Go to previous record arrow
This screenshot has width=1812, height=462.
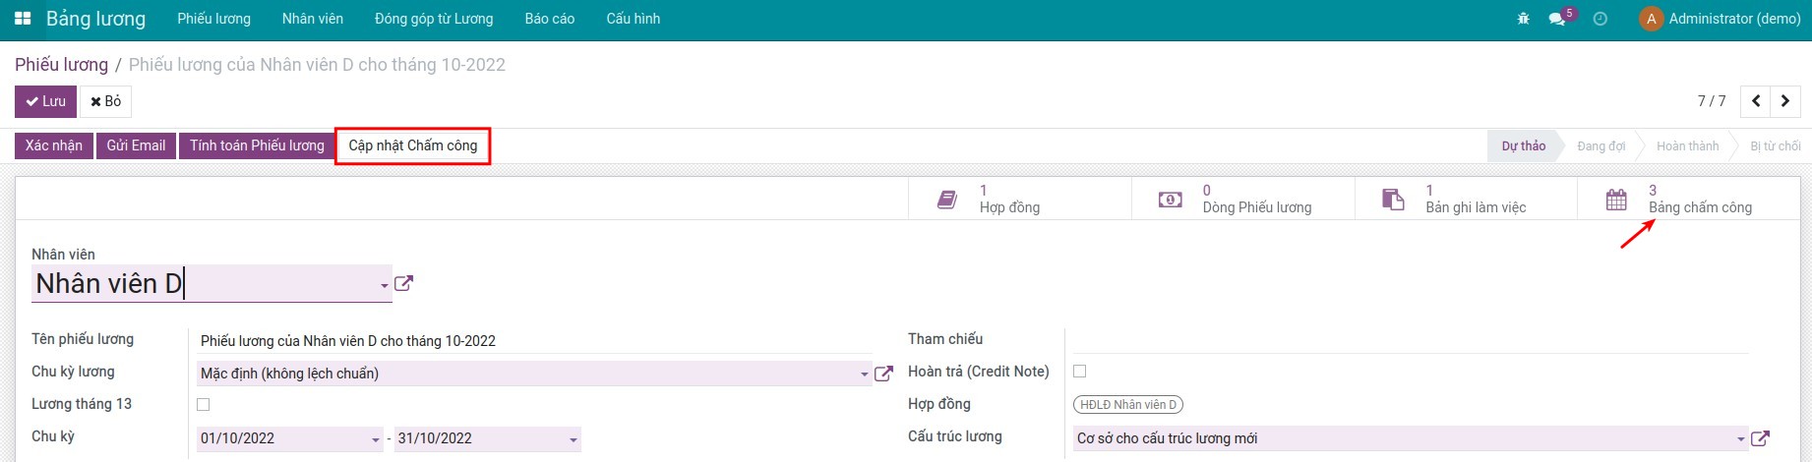point(1756,101)
